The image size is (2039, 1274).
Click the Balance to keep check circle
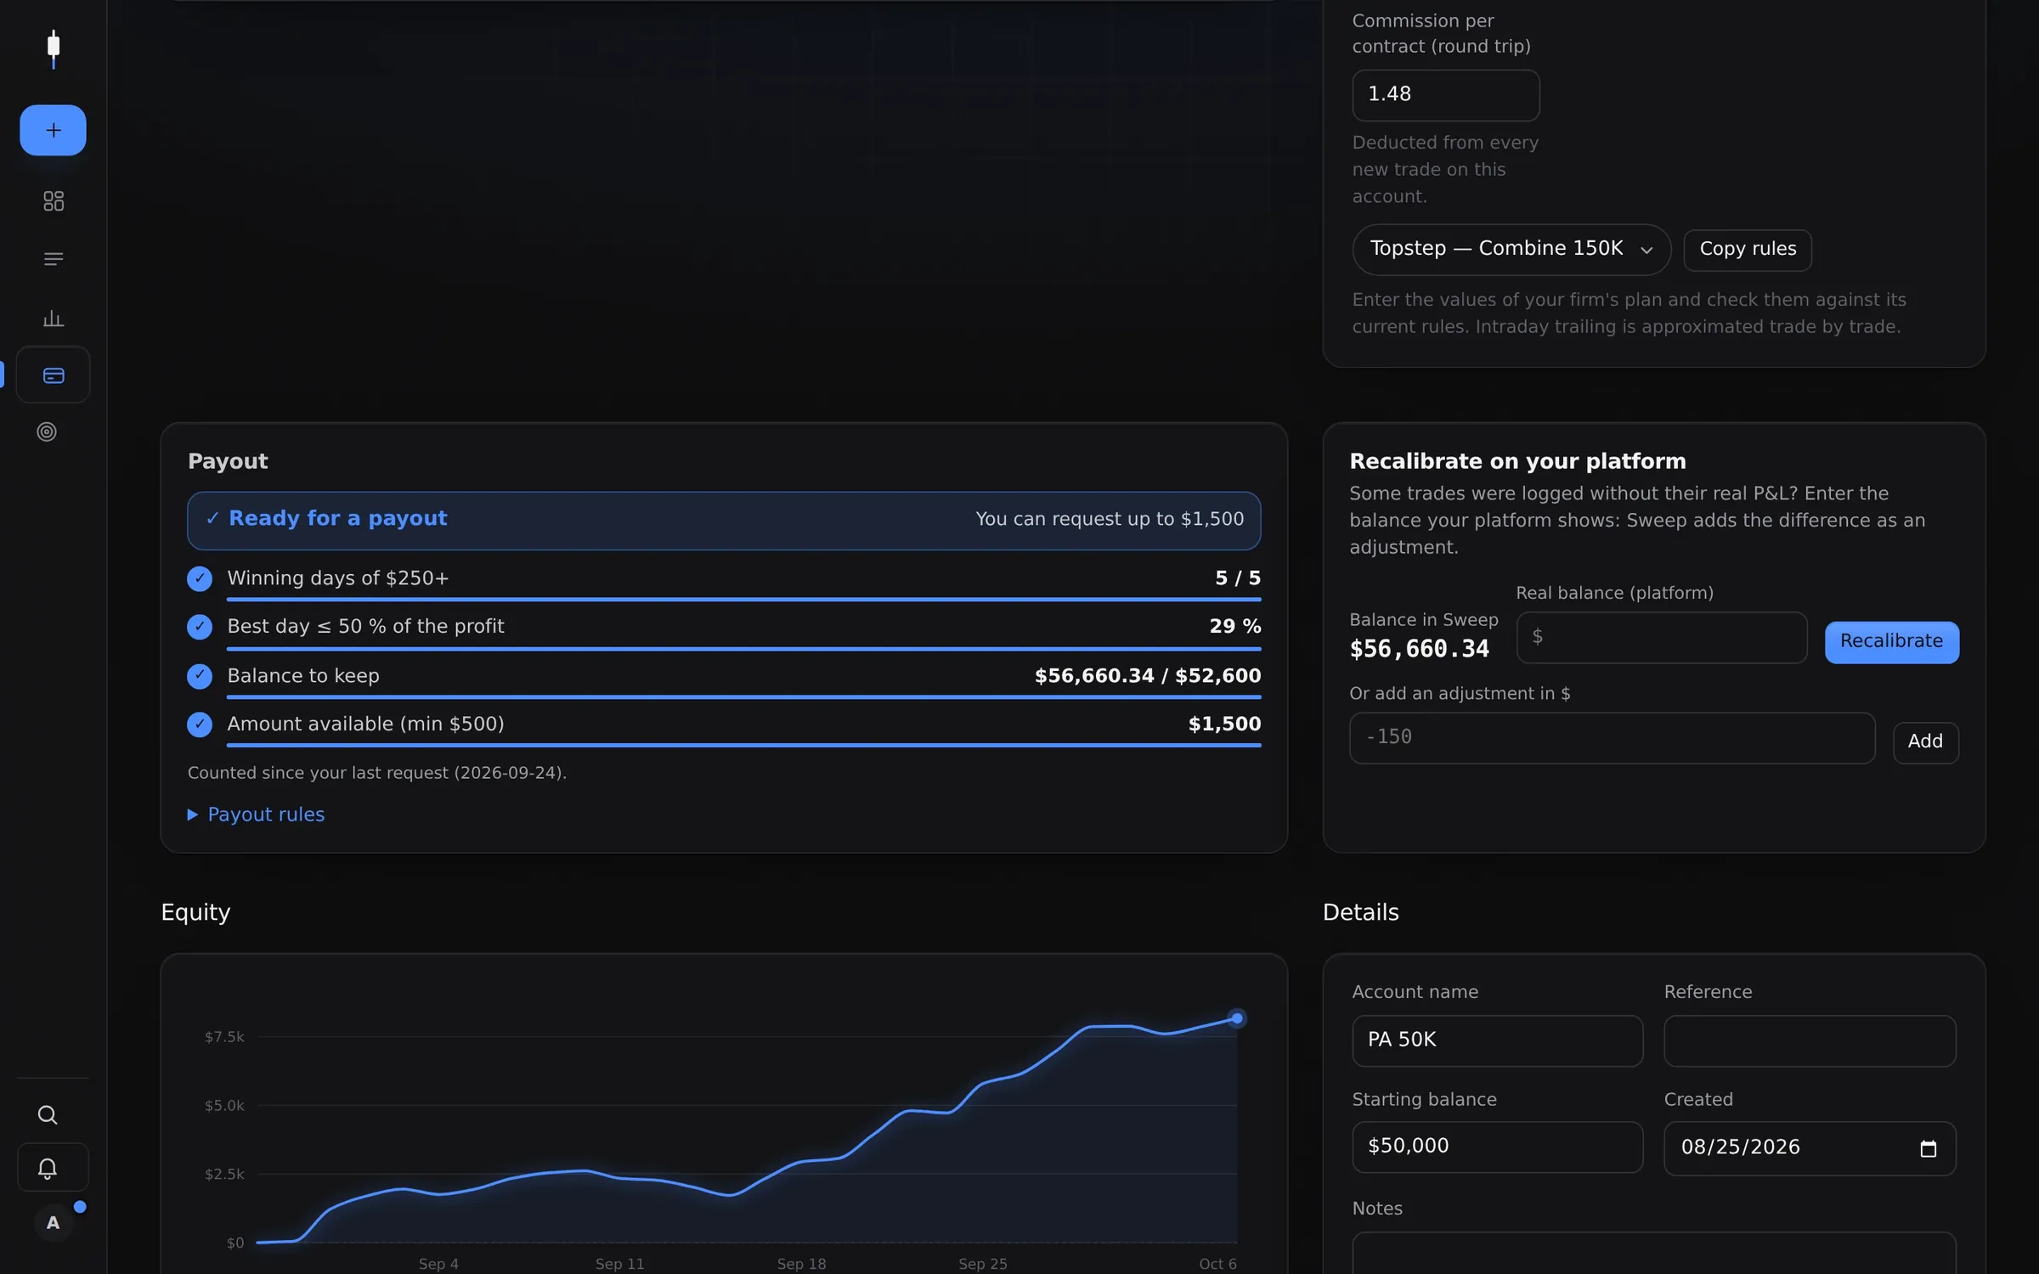(200, 676)
